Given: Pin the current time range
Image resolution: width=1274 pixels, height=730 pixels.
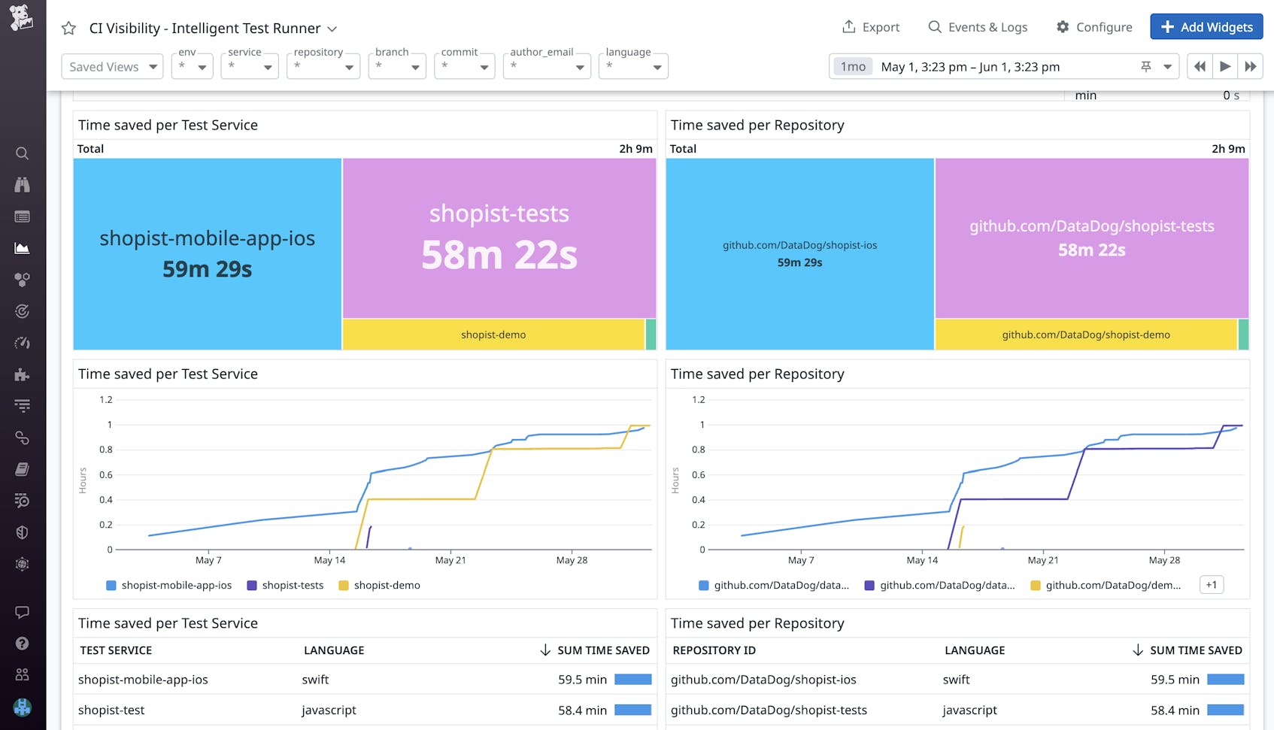Looking at the screenshot, I should click(x=1145, y=66).
